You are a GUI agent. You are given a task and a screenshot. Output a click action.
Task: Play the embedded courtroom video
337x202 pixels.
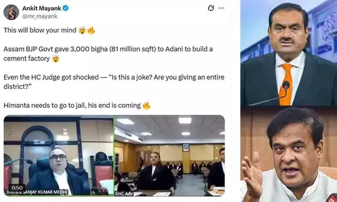coord(114,156)
